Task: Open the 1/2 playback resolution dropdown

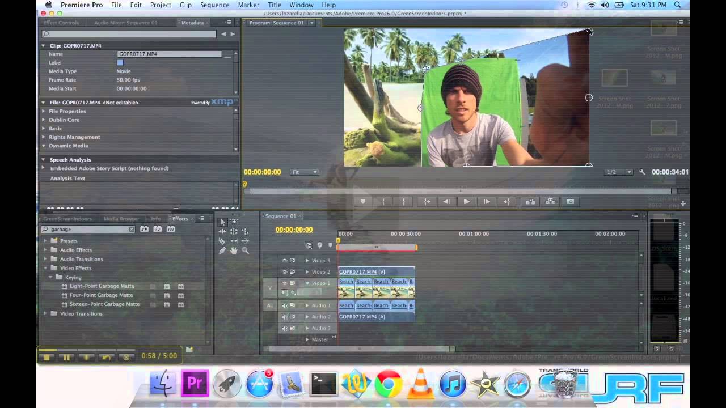Action: click(x=619, y=172)
